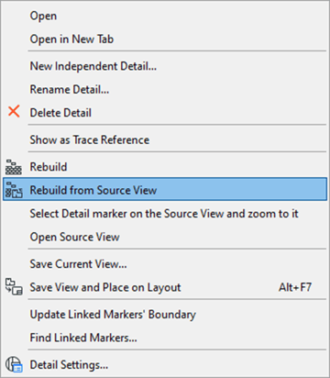This screenshot has height=378, width=330.
Task: Pick Save View and Place on Layout
Action: tap(165, 287)
